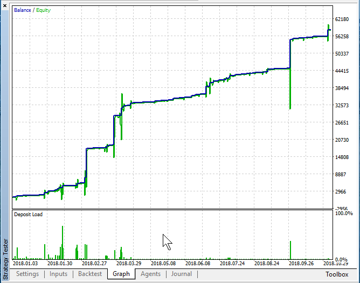The height and width of the screenshot is (283, 360).
Task: Click the Strategy Tester vertical title
Action: click(x=5, y=259)
